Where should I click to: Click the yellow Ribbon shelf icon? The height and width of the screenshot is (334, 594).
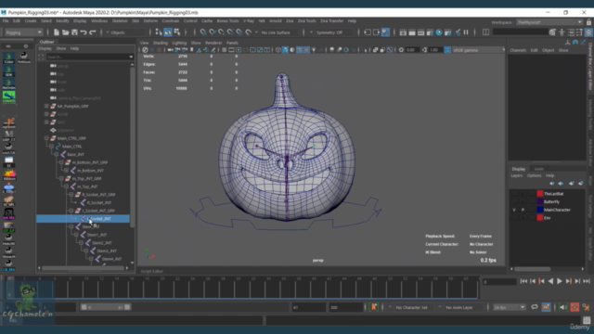(9, 175)
